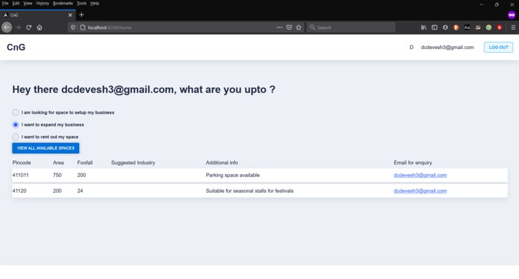Switch to the CnG tab
This screenshot has width=519, height=279.
[x=37, y=15]
